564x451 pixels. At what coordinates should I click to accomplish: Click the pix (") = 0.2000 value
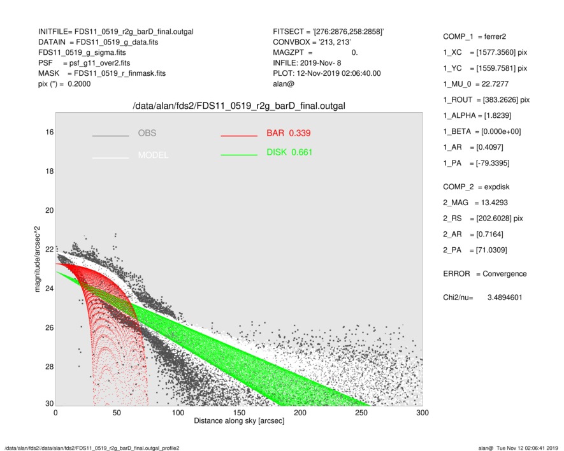point(64,84)
